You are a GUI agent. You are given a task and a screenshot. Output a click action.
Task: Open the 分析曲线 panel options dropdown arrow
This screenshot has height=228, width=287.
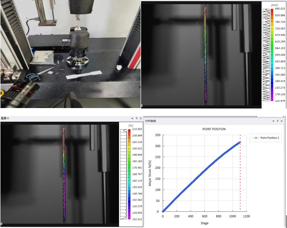(x=273, y=121)
